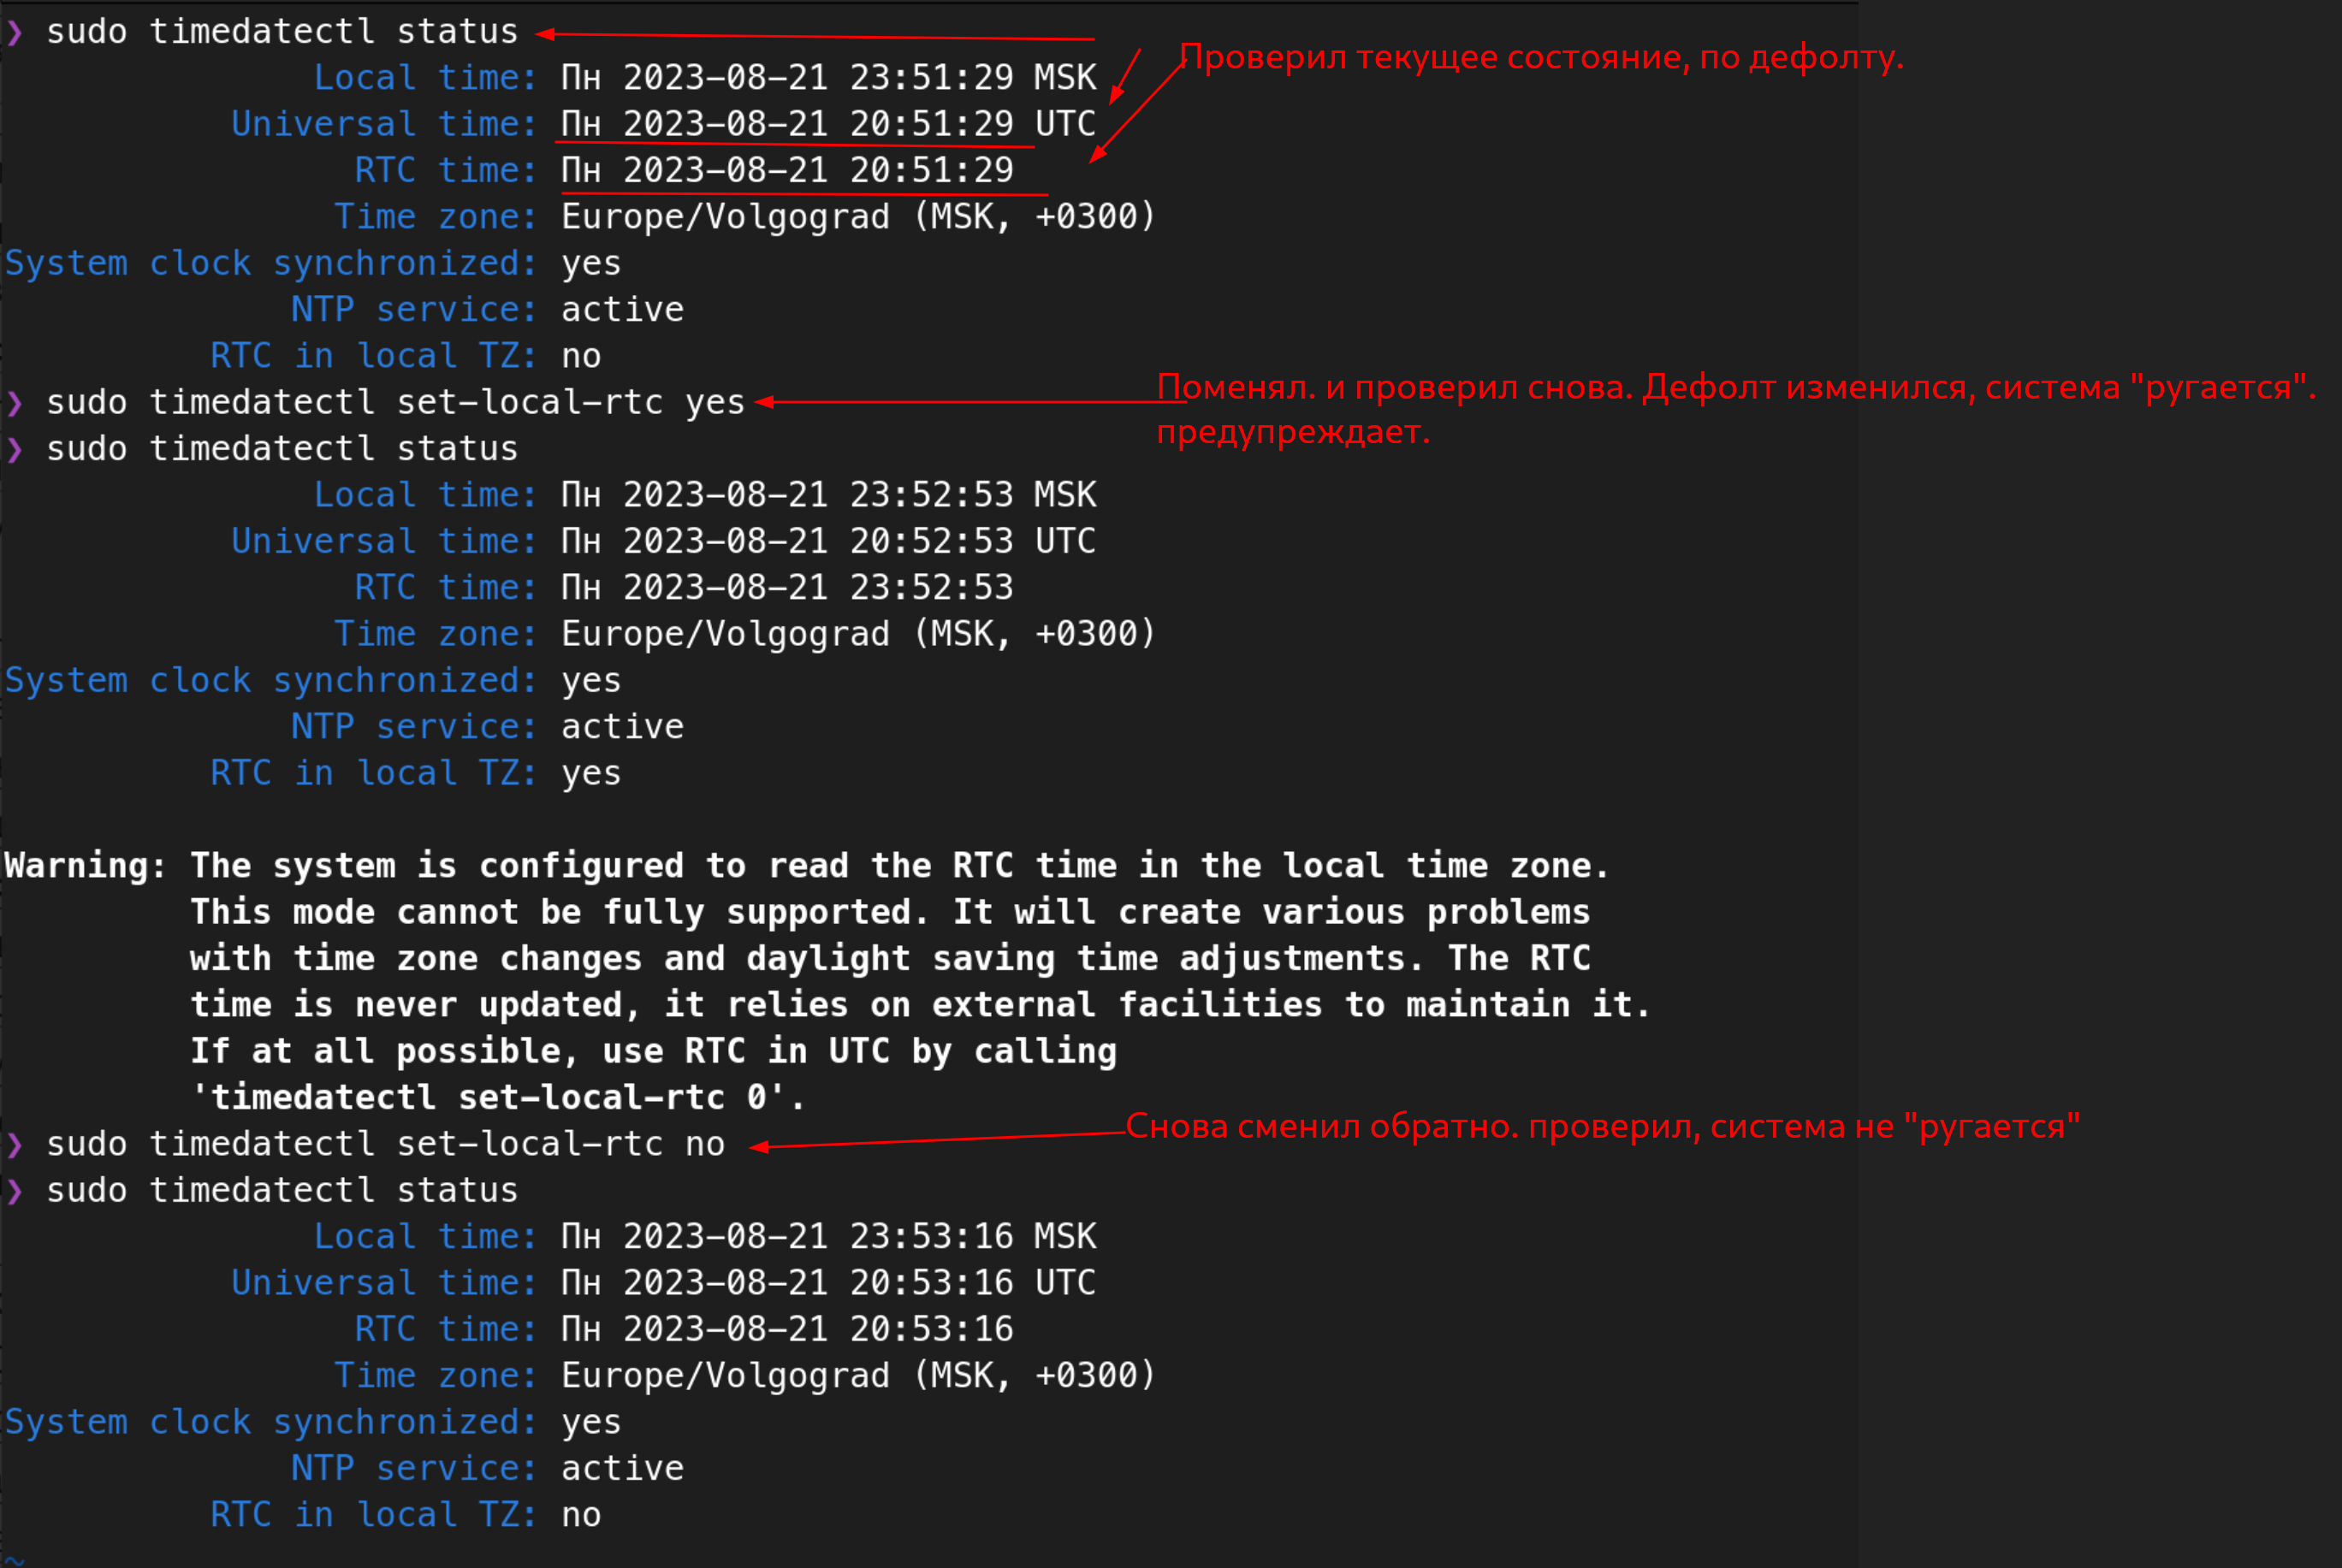Click the 'yes' value after second RTC in local TZ
The image size is (2342, 1568).
pyautogui.click(x=591, y=773)
